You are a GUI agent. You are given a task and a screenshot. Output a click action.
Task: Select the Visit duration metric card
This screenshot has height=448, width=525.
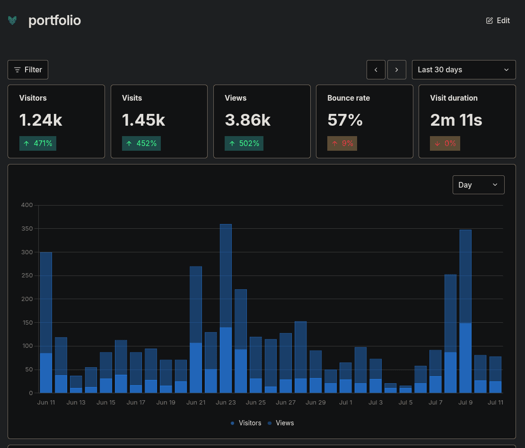467,121
